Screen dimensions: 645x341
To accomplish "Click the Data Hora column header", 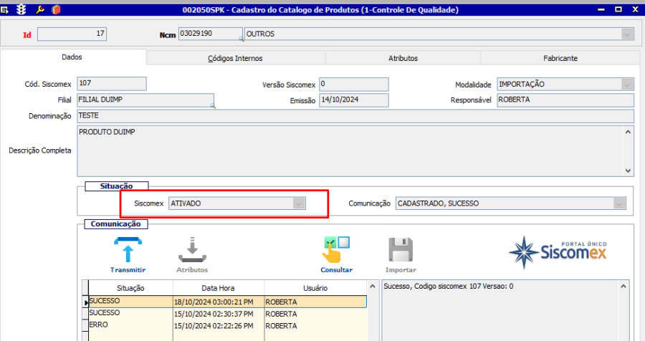I will coord(218,288).
